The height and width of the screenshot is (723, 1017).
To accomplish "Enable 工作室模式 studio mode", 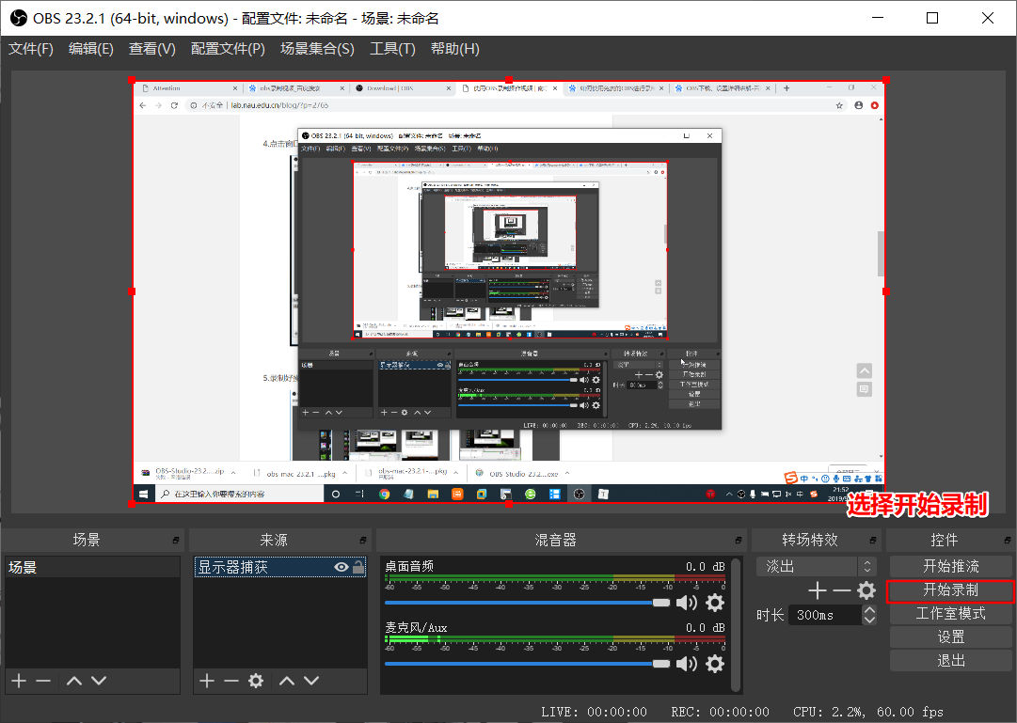I will point(951,613).
